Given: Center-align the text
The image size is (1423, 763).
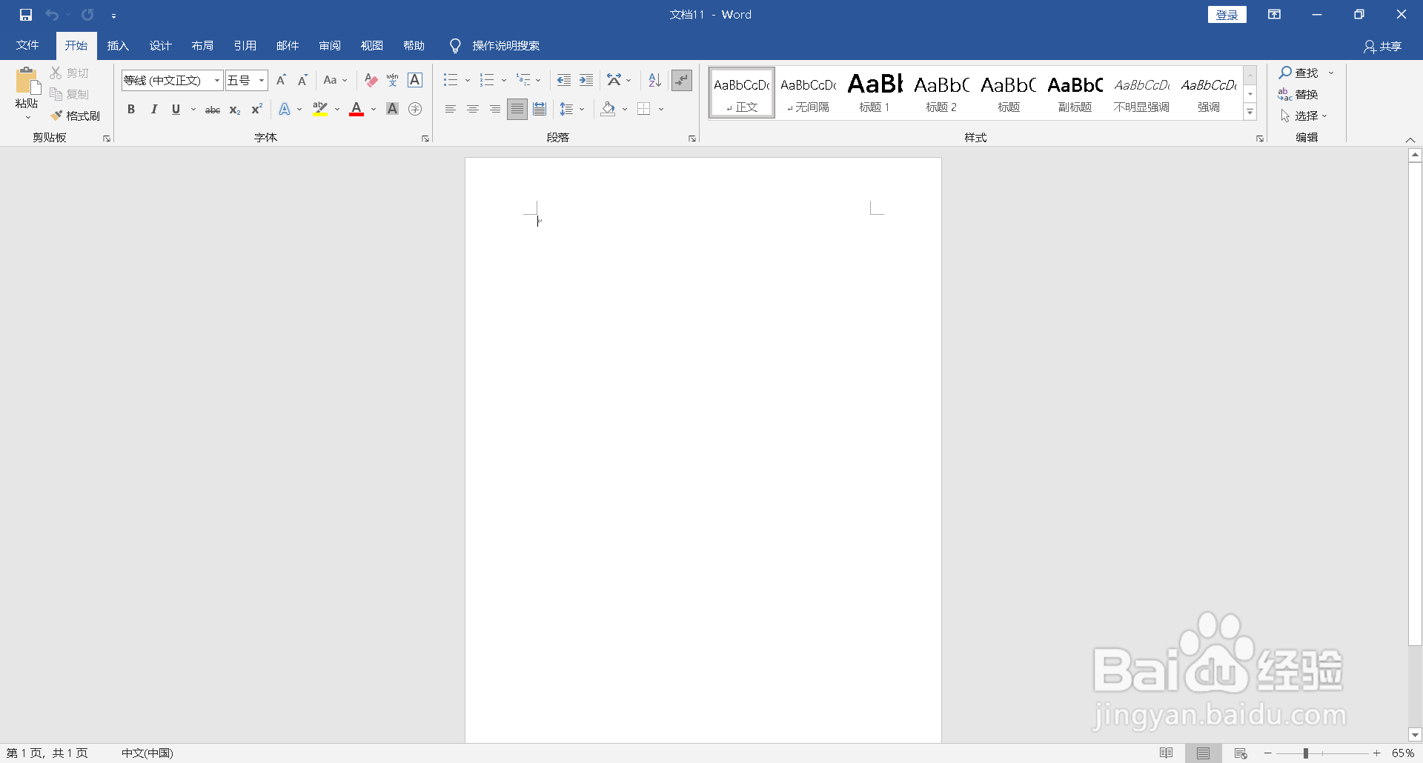Looking at the screenshot, I should click(473, 110).
